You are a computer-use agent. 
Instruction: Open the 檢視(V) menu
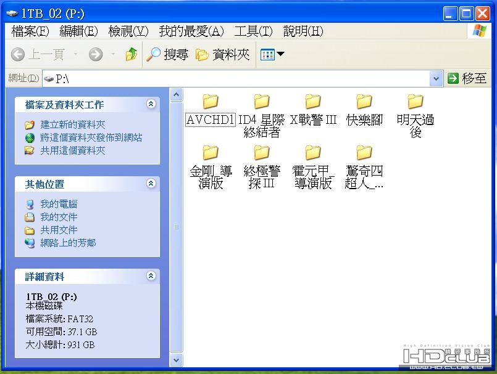tap(128, 31)
